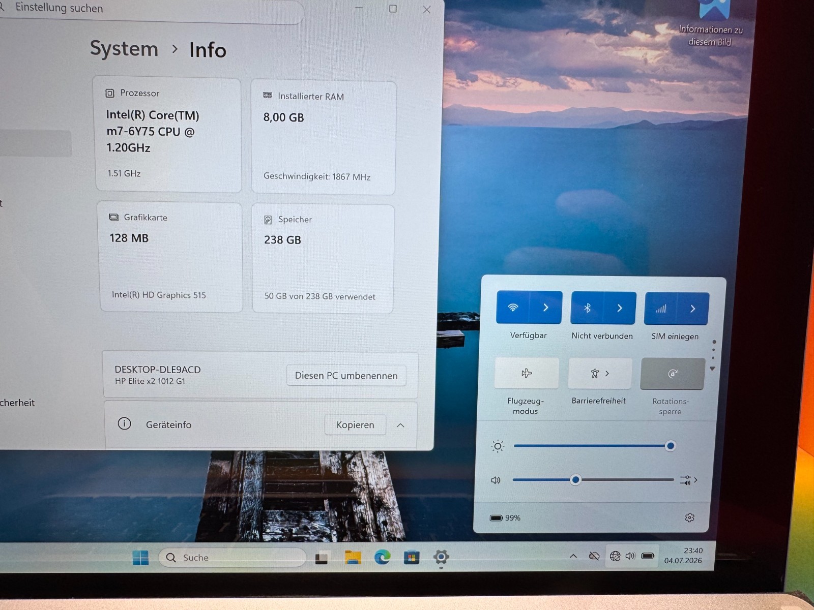Viewport: 814px width, 610px height.
Task: Mute using the speaker icon beside volume slider
Action: pyautogui.click(x=496, y=480)
